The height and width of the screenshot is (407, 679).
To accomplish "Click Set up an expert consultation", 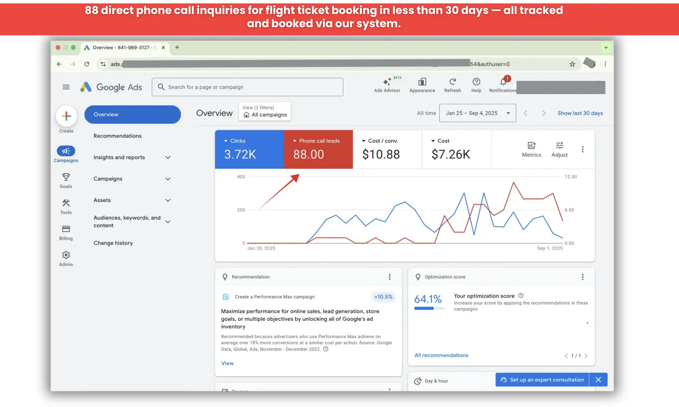I will 542,380.
